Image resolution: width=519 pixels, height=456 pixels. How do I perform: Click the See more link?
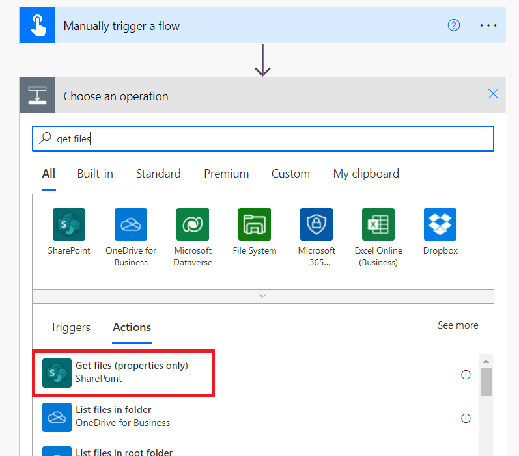click(x=458, y=325)
